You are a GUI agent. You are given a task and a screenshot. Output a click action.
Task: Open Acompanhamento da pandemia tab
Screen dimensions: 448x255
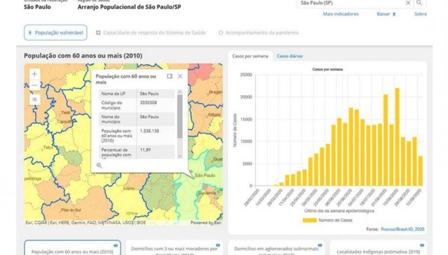(259, 33)
